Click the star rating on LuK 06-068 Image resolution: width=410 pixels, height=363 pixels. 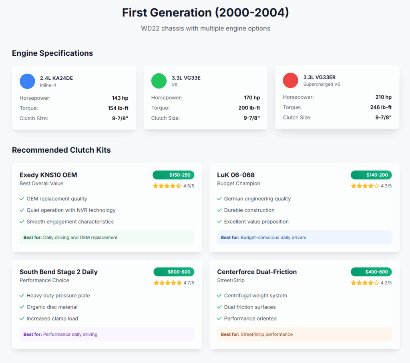(365, 186)
